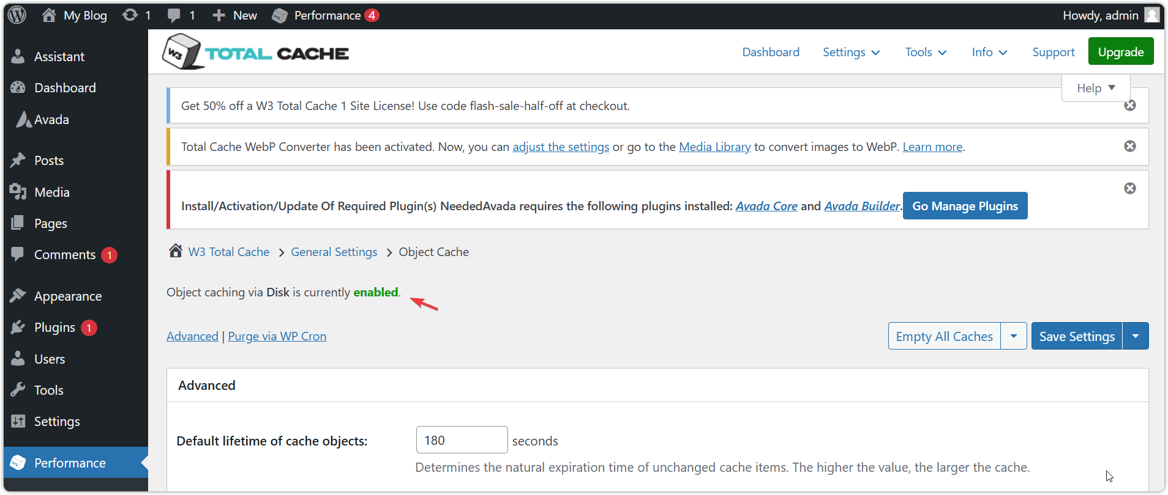Expand the Info dropdown menu
The width and height of the screenshot is (1168, 495).
point(989,52)
